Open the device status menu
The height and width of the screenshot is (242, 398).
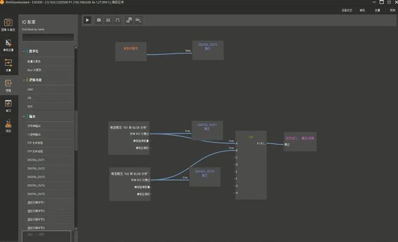346,10
